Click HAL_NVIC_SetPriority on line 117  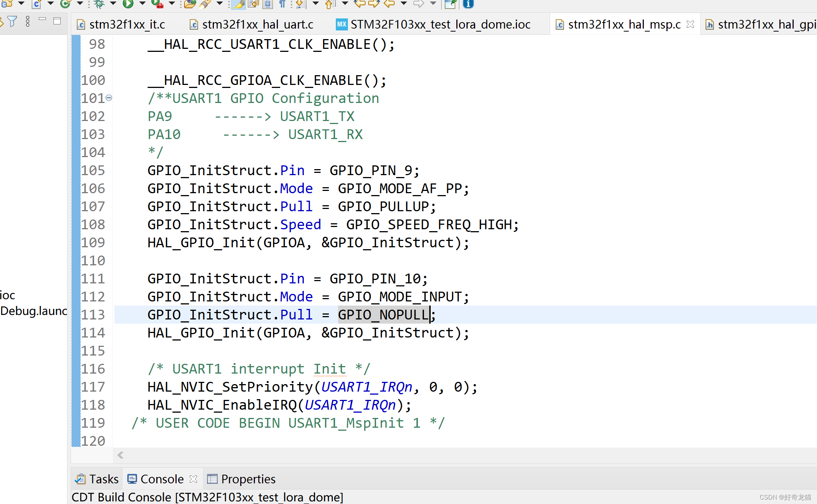point(230,387)
